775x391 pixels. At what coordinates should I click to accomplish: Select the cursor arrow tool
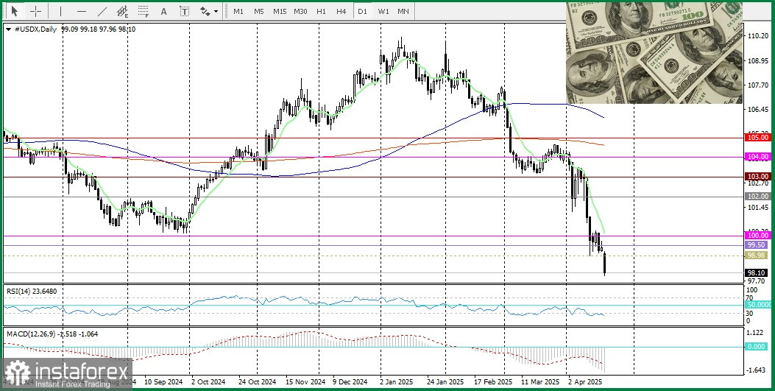point(14,11)
